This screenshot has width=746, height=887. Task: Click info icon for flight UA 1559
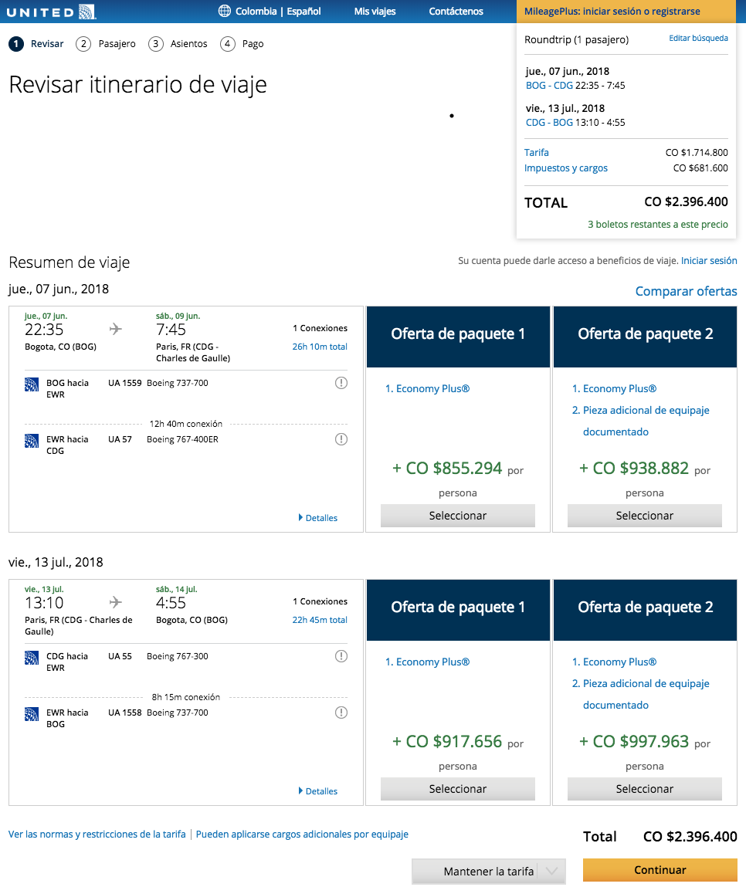(341, 383)
